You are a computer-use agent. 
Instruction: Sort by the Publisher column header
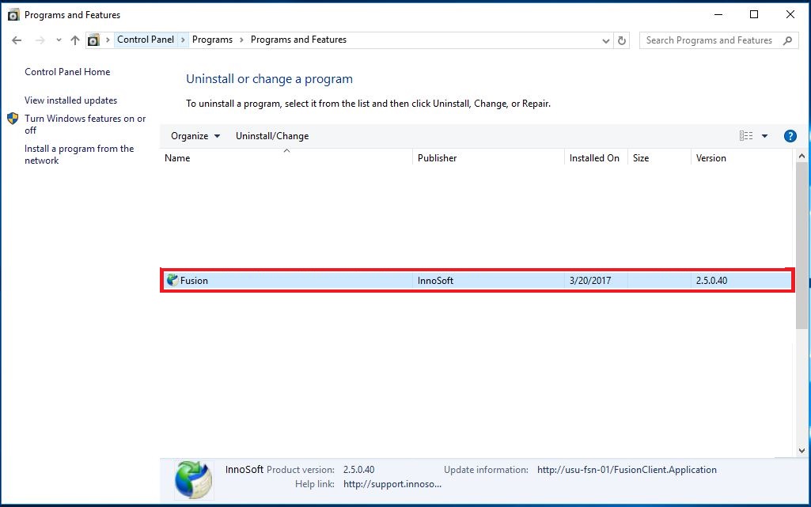(x=438, y=158)
